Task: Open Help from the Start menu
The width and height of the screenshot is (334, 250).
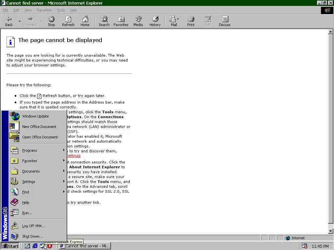Action: (38, 202)
